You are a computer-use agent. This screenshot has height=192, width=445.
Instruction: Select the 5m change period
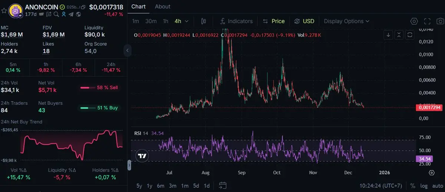[x=13, y=67]
